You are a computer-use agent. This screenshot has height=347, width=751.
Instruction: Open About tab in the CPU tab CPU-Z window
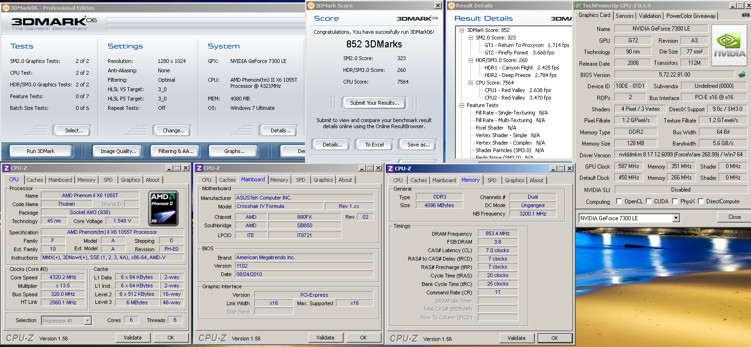click(152, 180)
